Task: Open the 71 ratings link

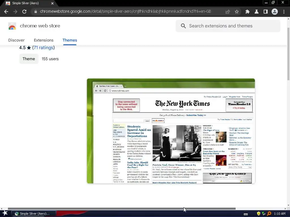Action: [43, 47]
